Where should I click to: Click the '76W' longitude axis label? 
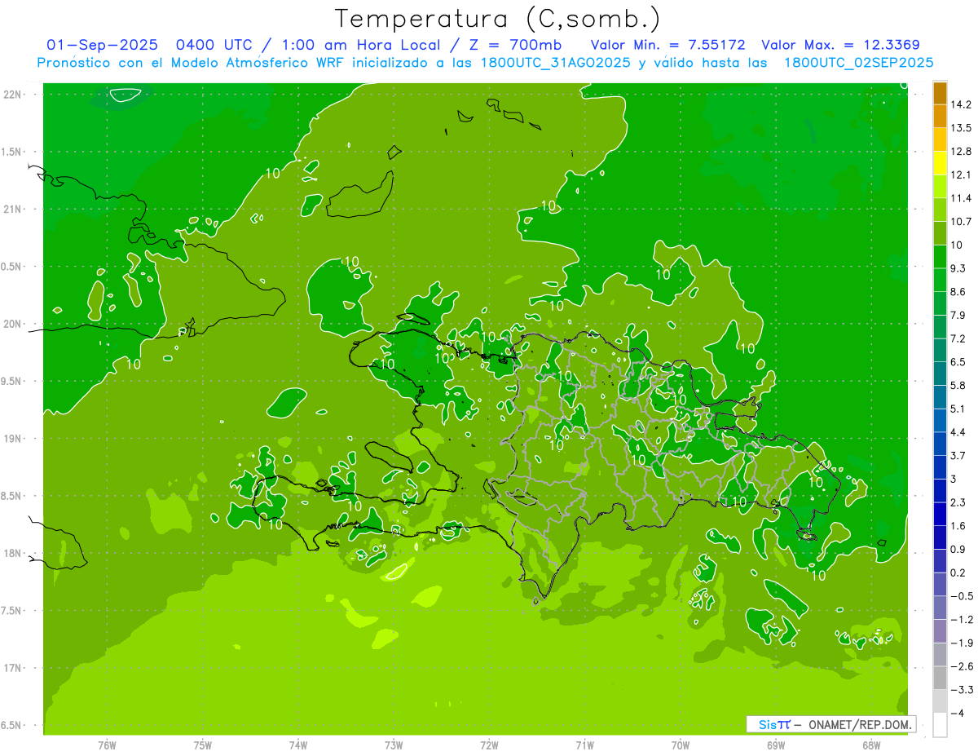[x=107, y=745]
